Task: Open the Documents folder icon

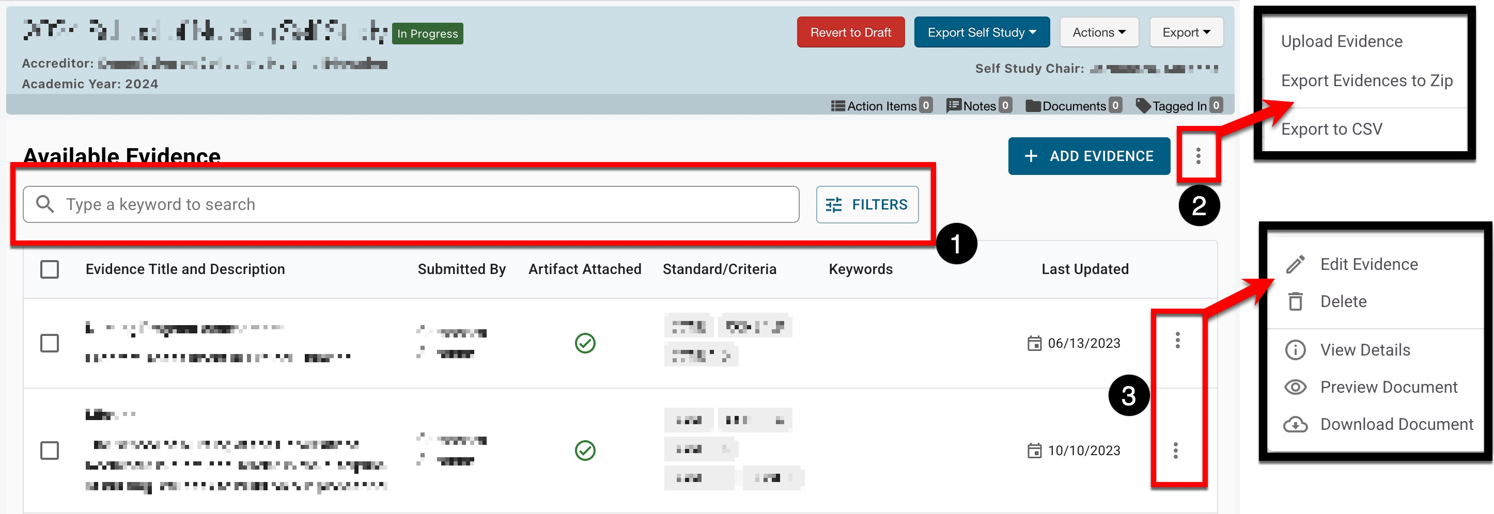Action: click(1033, 106)
